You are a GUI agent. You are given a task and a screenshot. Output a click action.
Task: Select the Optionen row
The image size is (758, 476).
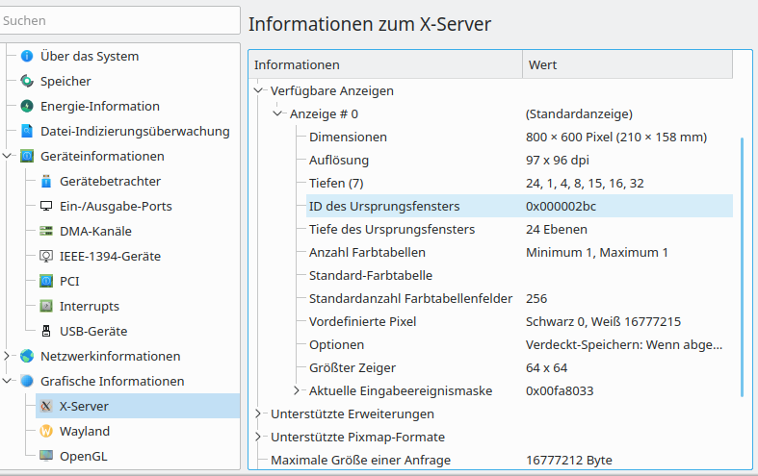[x=520, y=344]
